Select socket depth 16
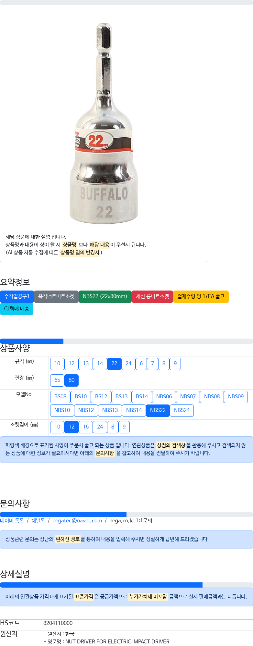 pyautogui.click(x=86, y=427)
